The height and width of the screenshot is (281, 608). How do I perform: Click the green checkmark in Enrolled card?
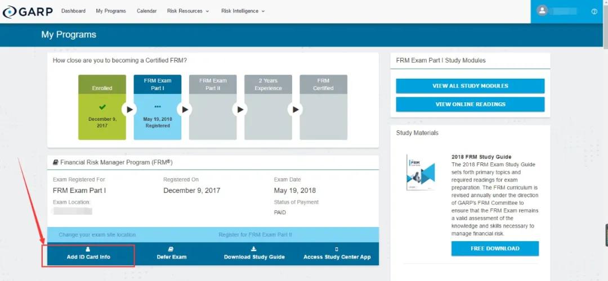click(x=102, y=107)
